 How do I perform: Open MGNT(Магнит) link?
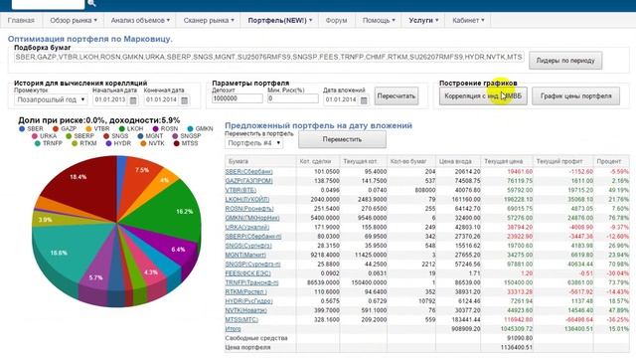245,255
